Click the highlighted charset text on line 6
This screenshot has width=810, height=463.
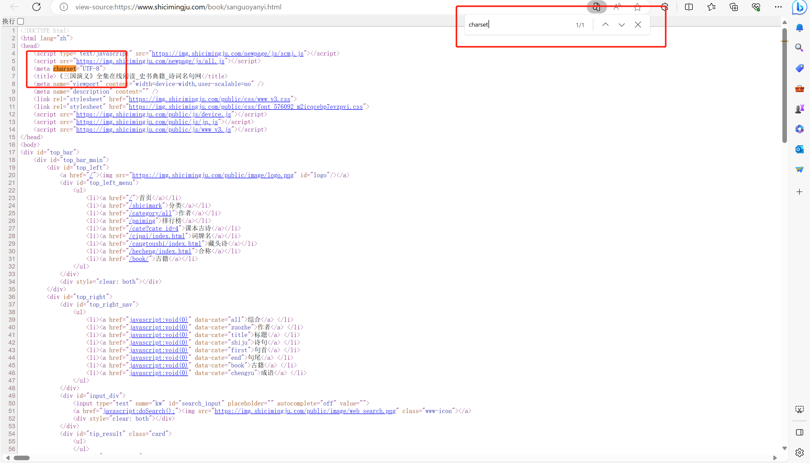click(x=65, y=69)
